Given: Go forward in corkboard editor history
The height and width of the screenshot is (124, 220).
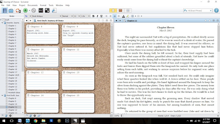Looking at the screenshot, I should pos(31,21).
